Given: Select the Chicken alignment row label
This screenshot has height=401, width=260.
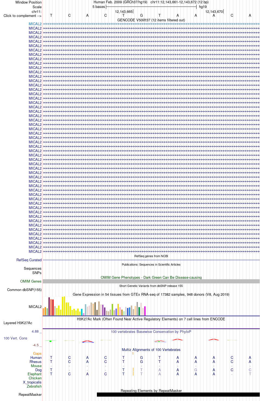Looking at the screenshot, I should 35,378.
